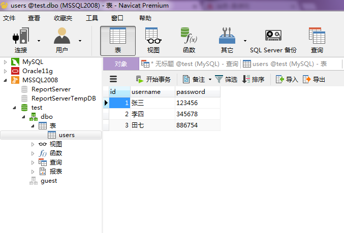
Task: Switch to users @test (MySQL) table tab
Action: [x=285, y=64]
